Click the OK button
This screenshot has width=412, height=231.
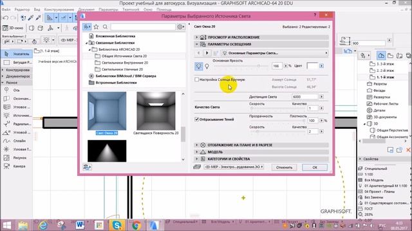315,167
